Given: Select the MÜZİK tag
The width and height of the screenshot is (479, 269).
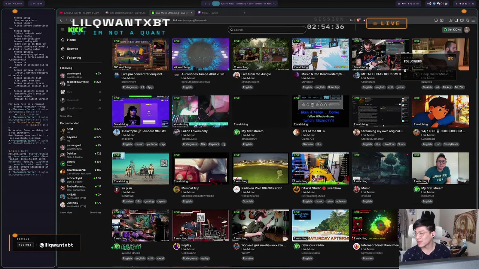Looking at the screenshot, I should click(459, 87).
